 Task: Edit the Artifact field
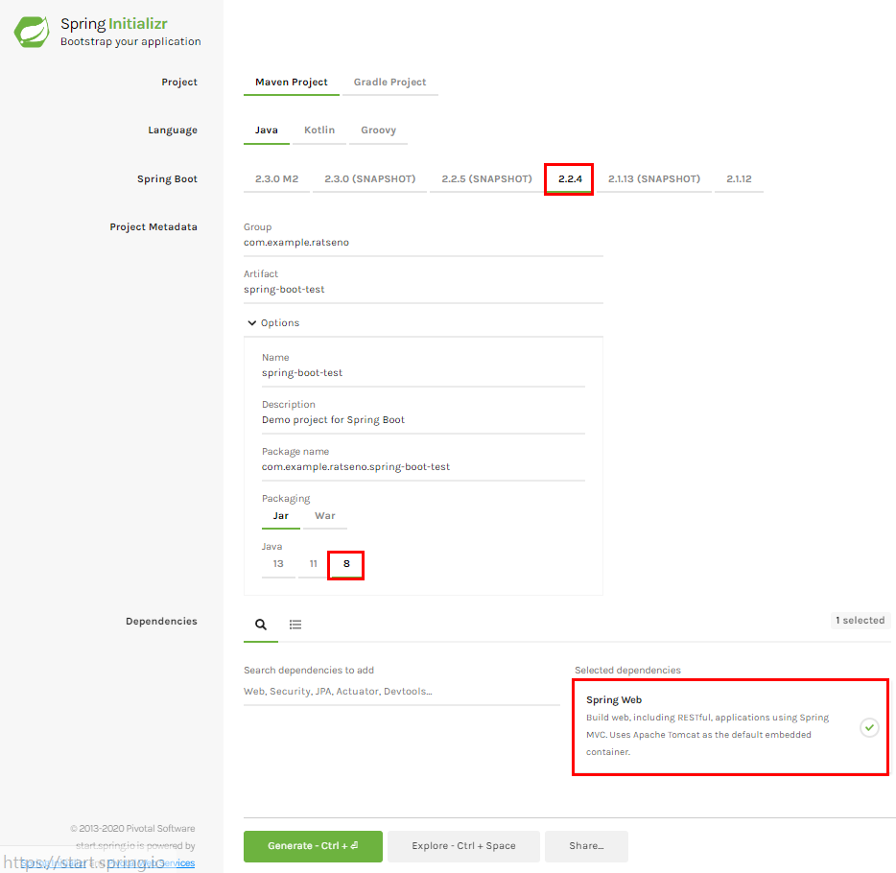pyautogui.click(x=423, y=290)
